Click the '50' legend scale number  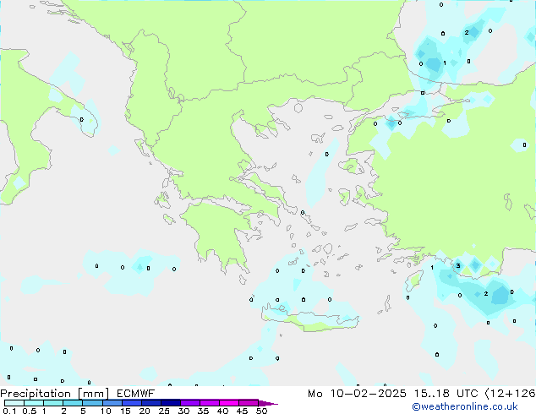[262, 411]
